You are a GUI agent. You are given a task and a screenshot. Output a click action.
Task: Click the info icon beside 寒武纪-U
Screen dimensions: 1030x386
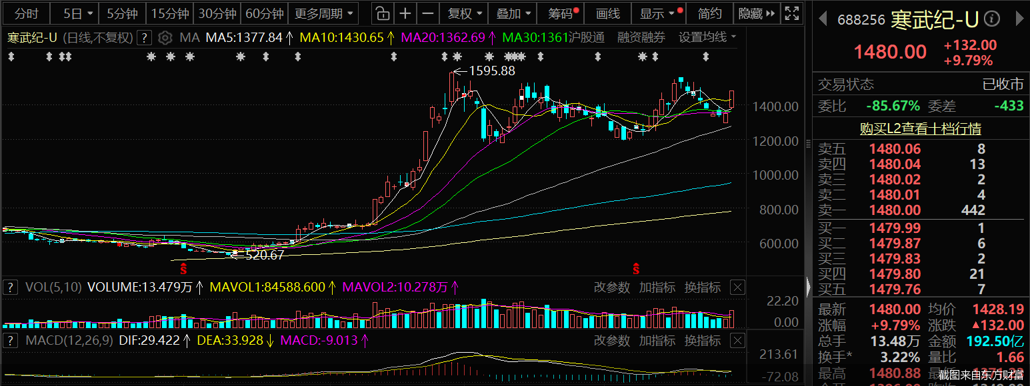point(991,19)
